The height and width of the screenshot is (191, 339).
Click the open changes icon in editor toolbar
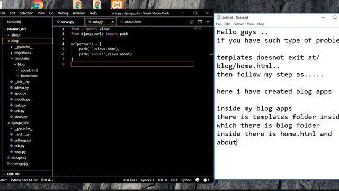[x=192, y=22]
